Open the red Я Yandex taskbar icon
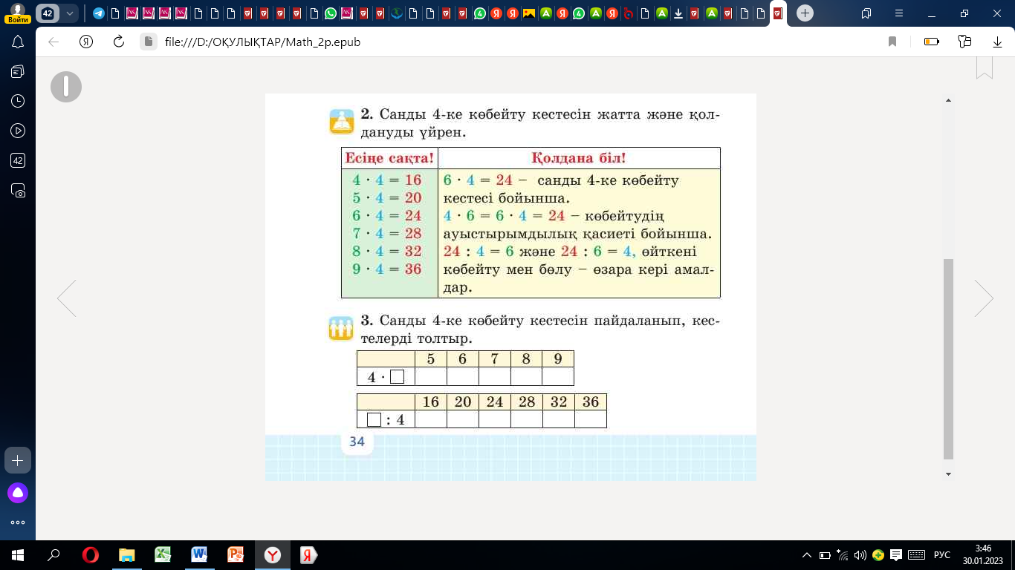 [x=309, y=555]
